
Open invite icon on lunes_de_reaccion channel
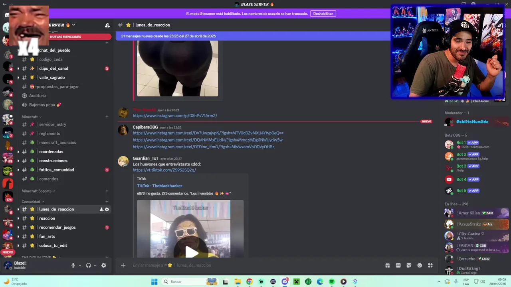point(101,209)
